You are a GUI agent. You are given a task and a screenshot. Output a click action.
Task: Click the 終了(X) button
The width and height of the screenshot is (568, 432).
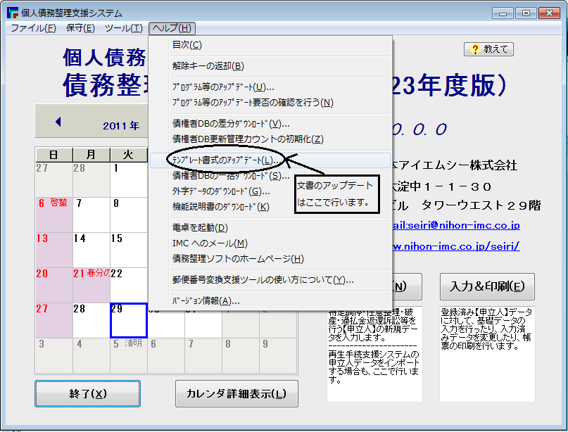point(88,394)
